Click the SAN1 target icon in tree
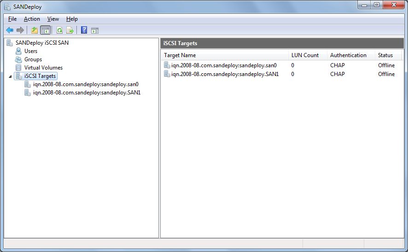 point(28,93)
